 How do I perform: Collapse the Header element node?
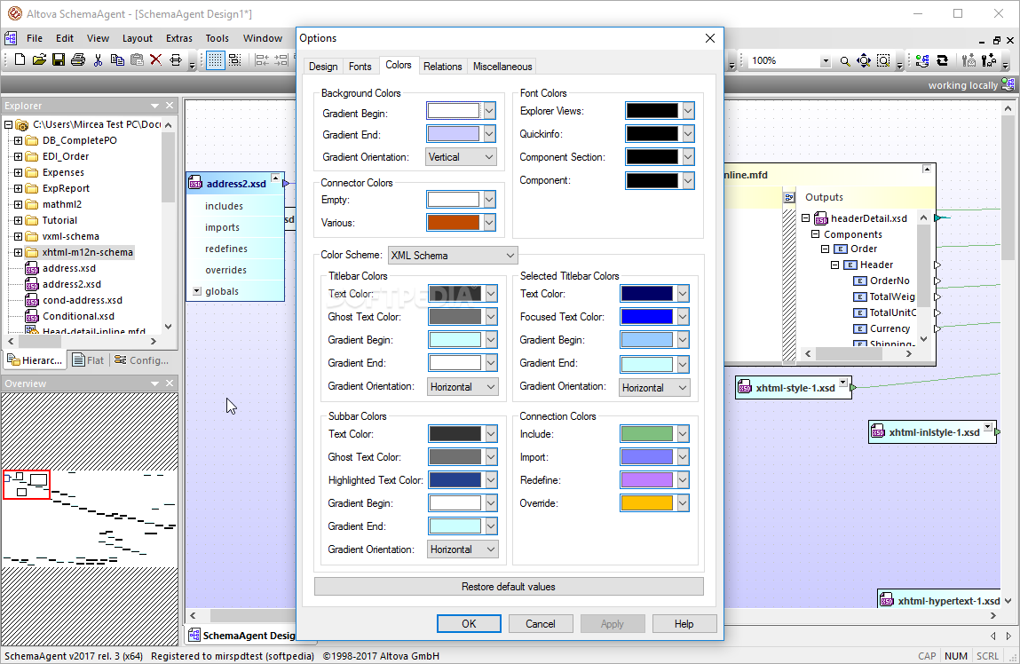tap(834, 265)
